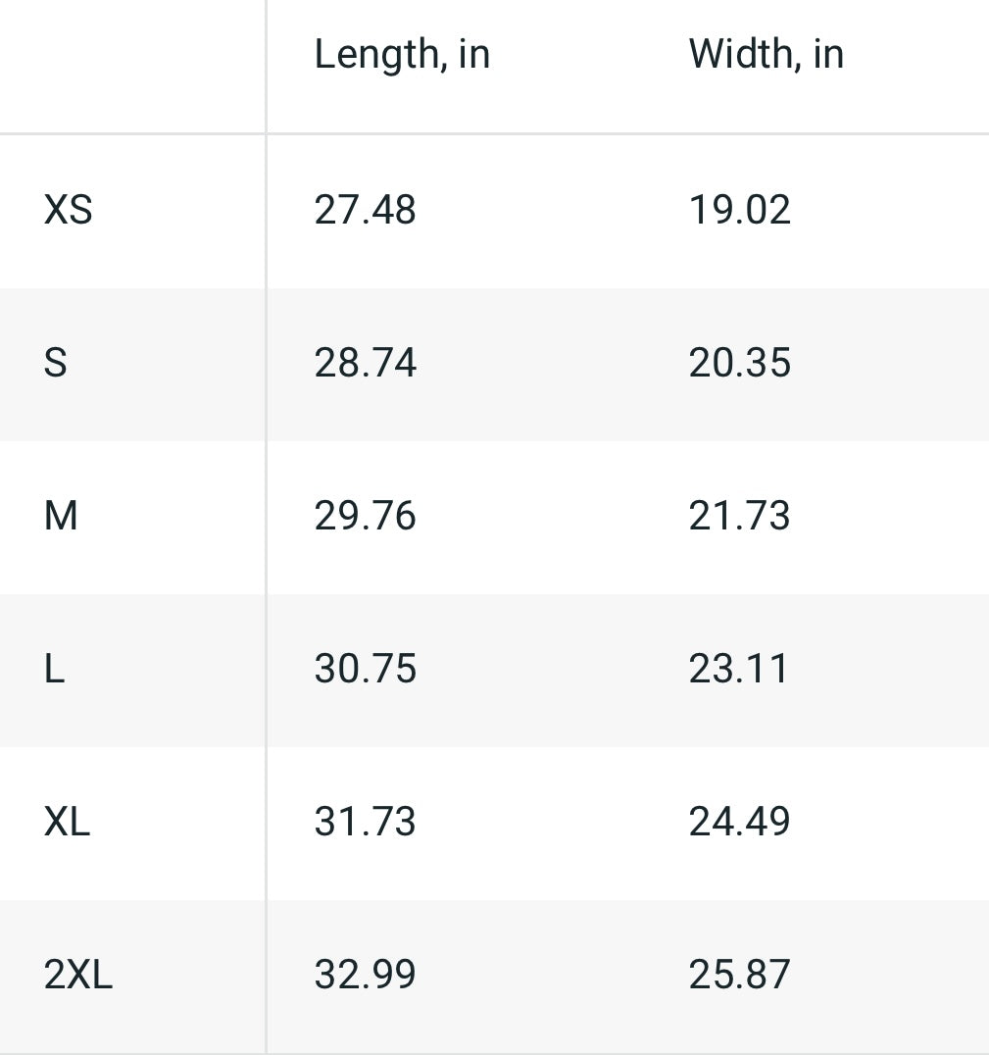Click the 2XL width value 25.87
This screenshot has width=989, height=1055.
740,975
